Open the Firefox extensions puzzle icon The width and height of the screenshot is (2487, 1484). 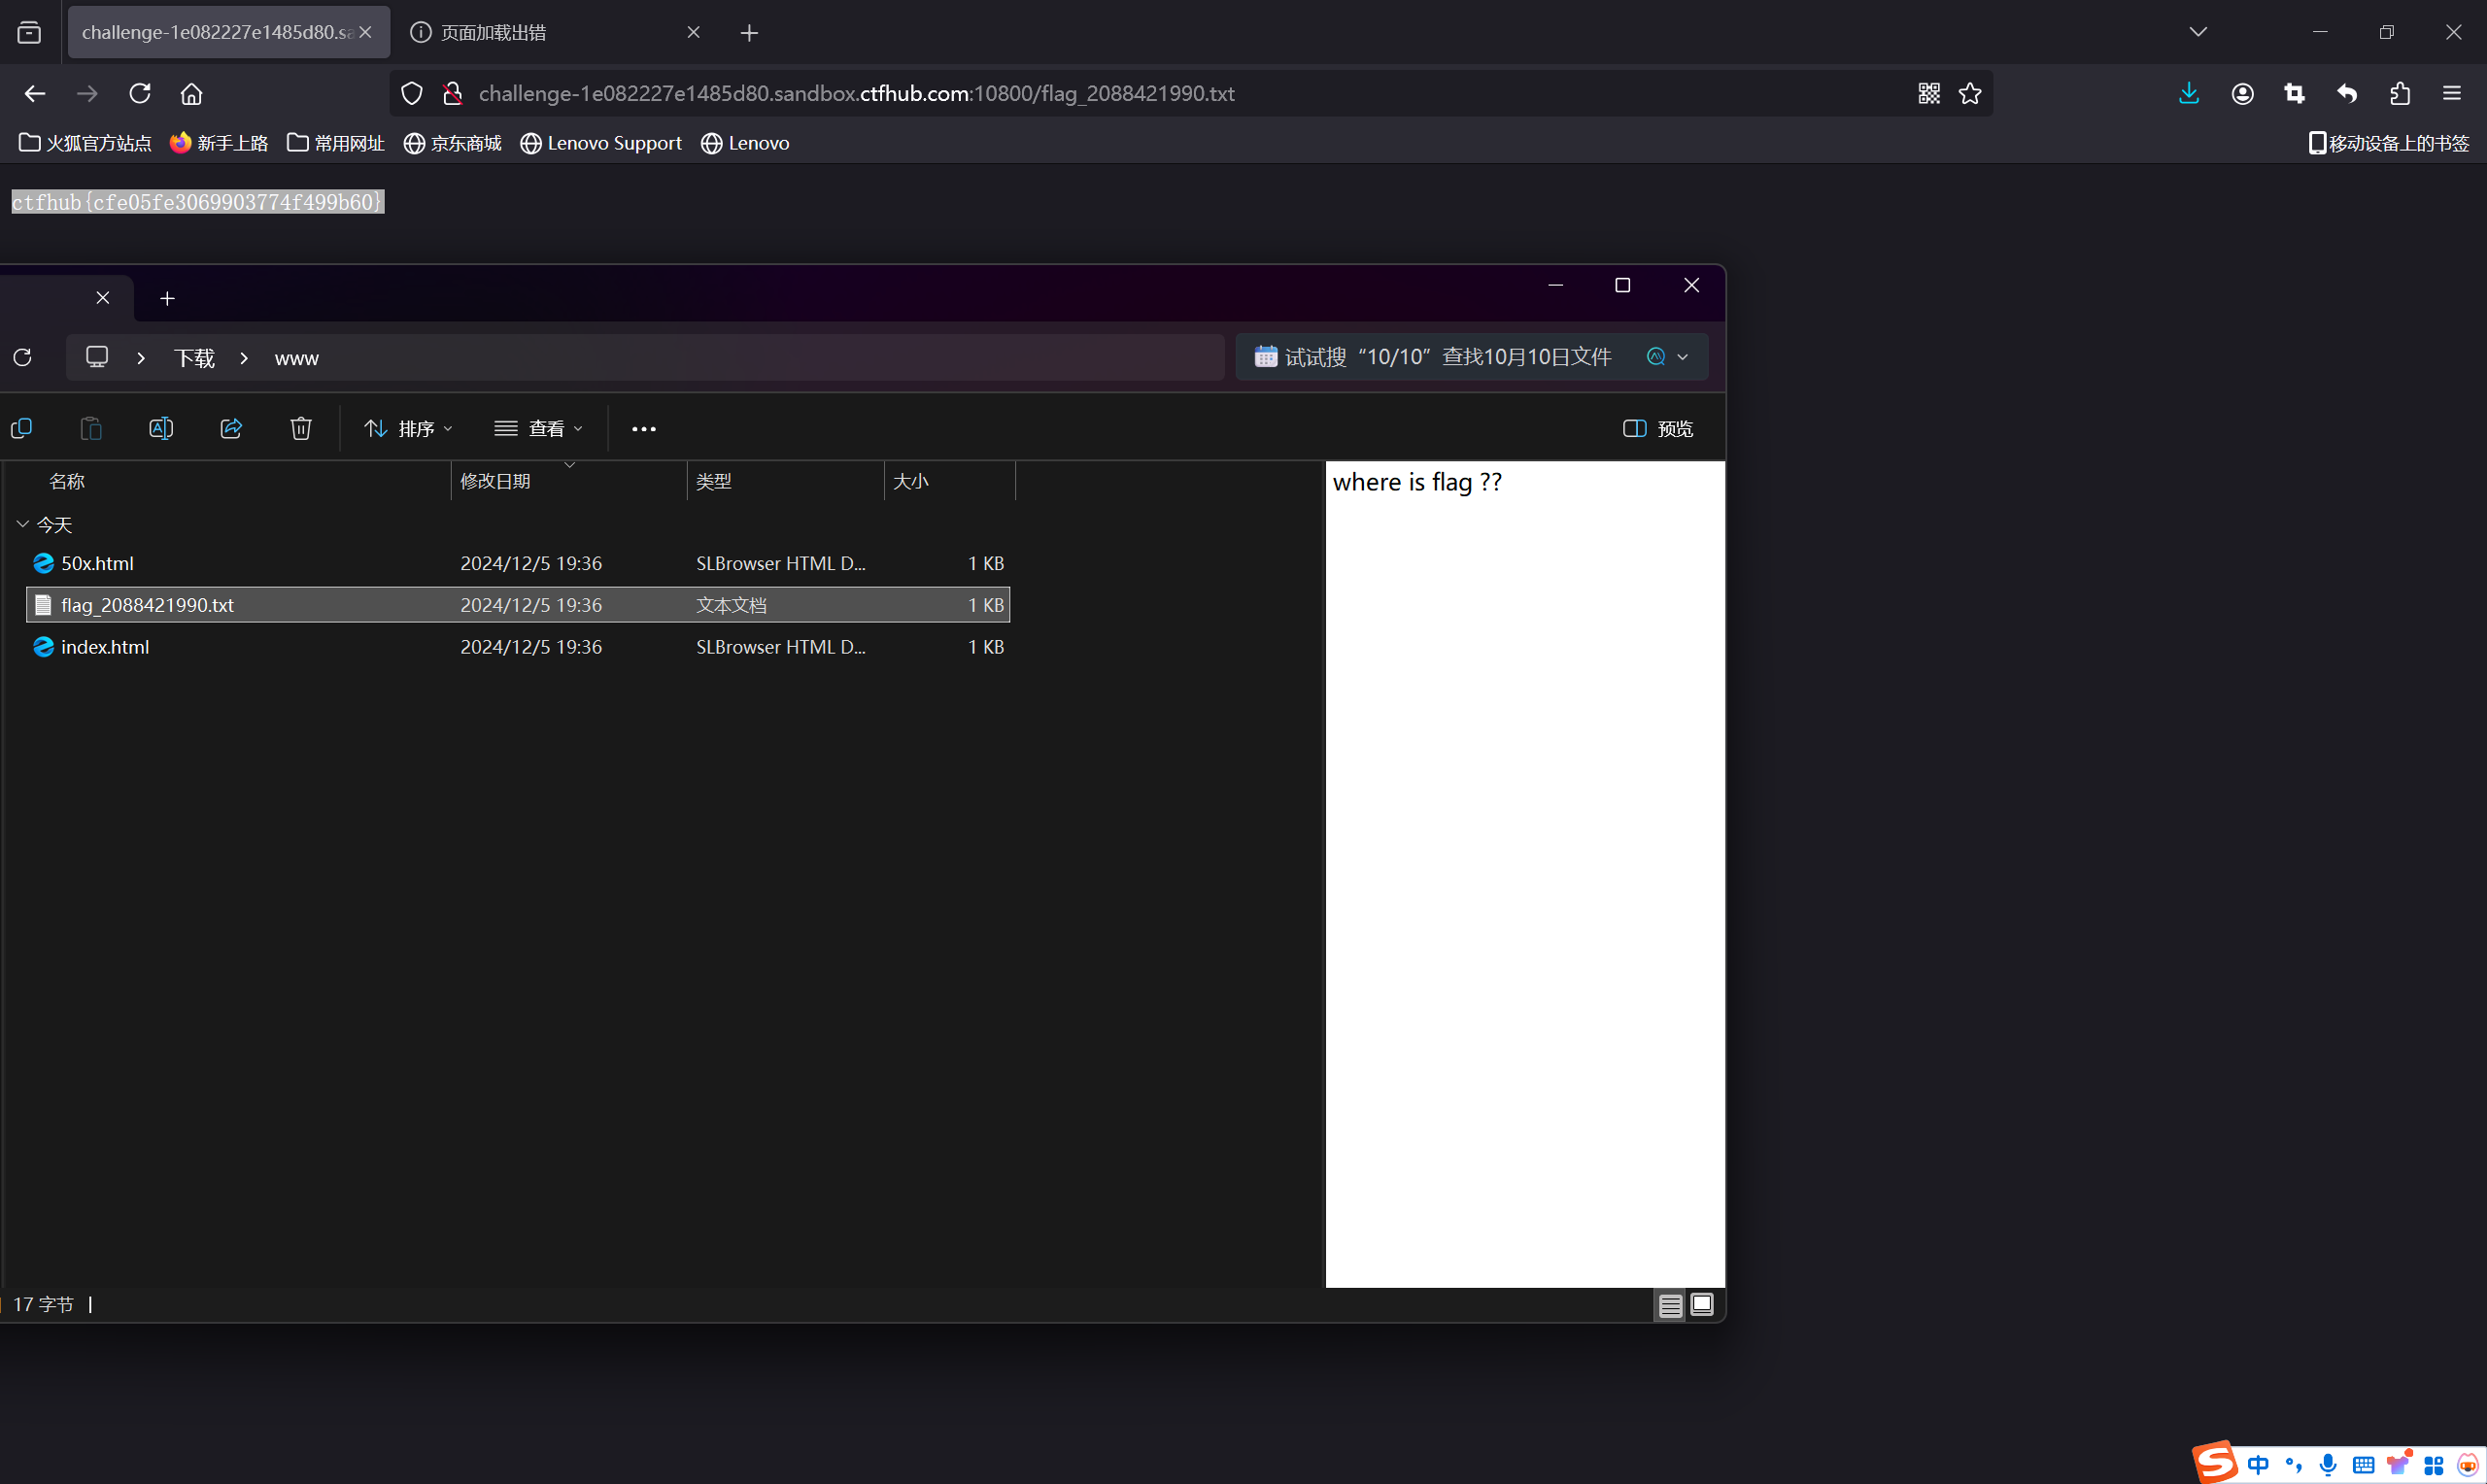point(2399,93)
